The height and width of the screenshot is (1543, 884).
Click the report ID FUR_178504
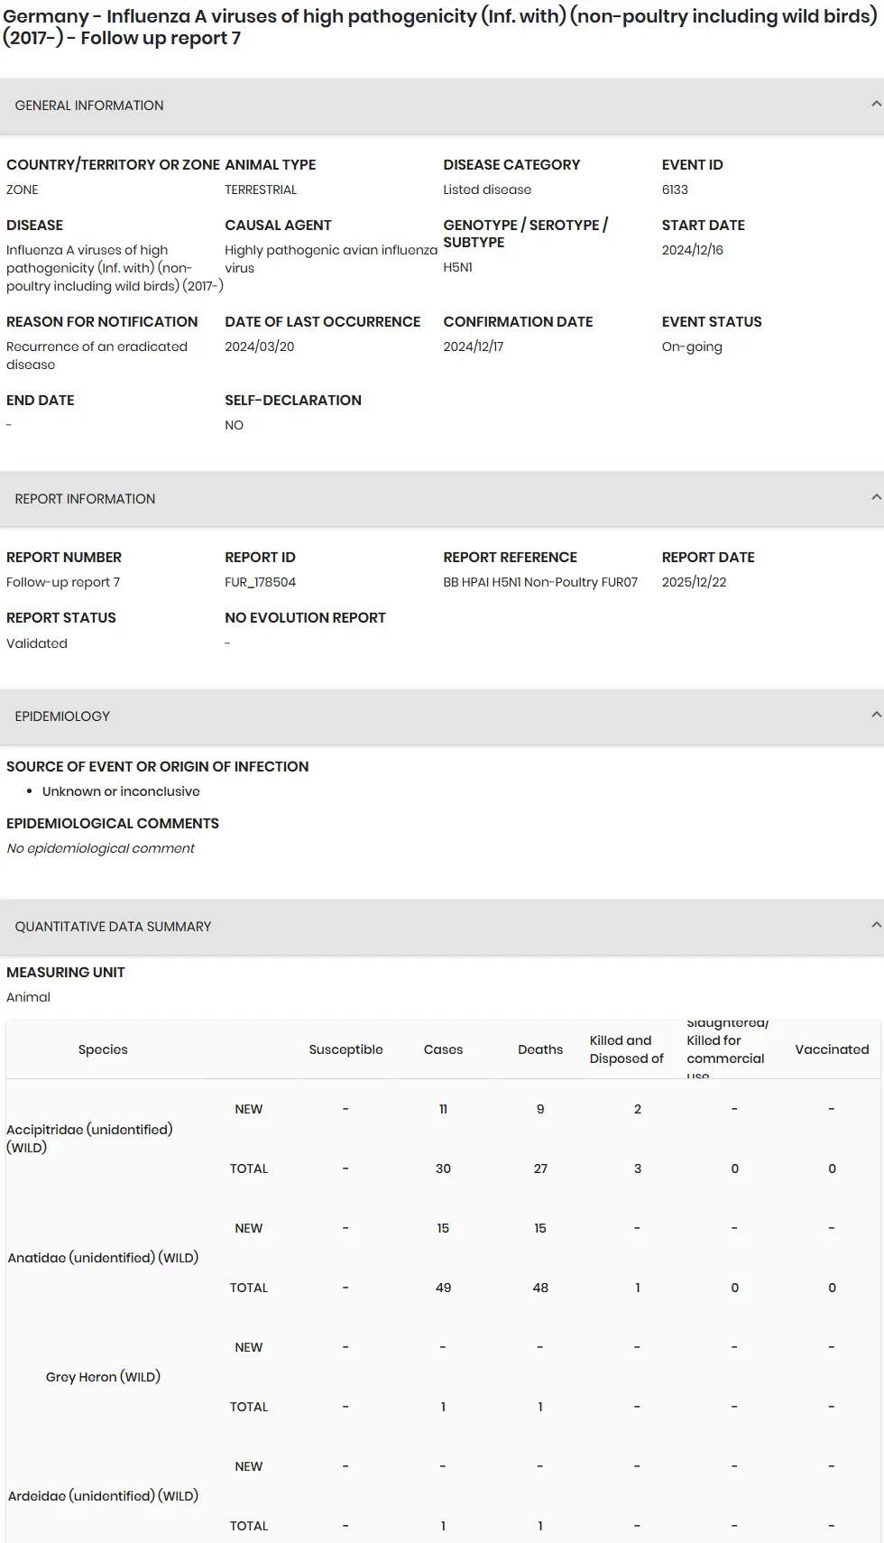(261, 582)
